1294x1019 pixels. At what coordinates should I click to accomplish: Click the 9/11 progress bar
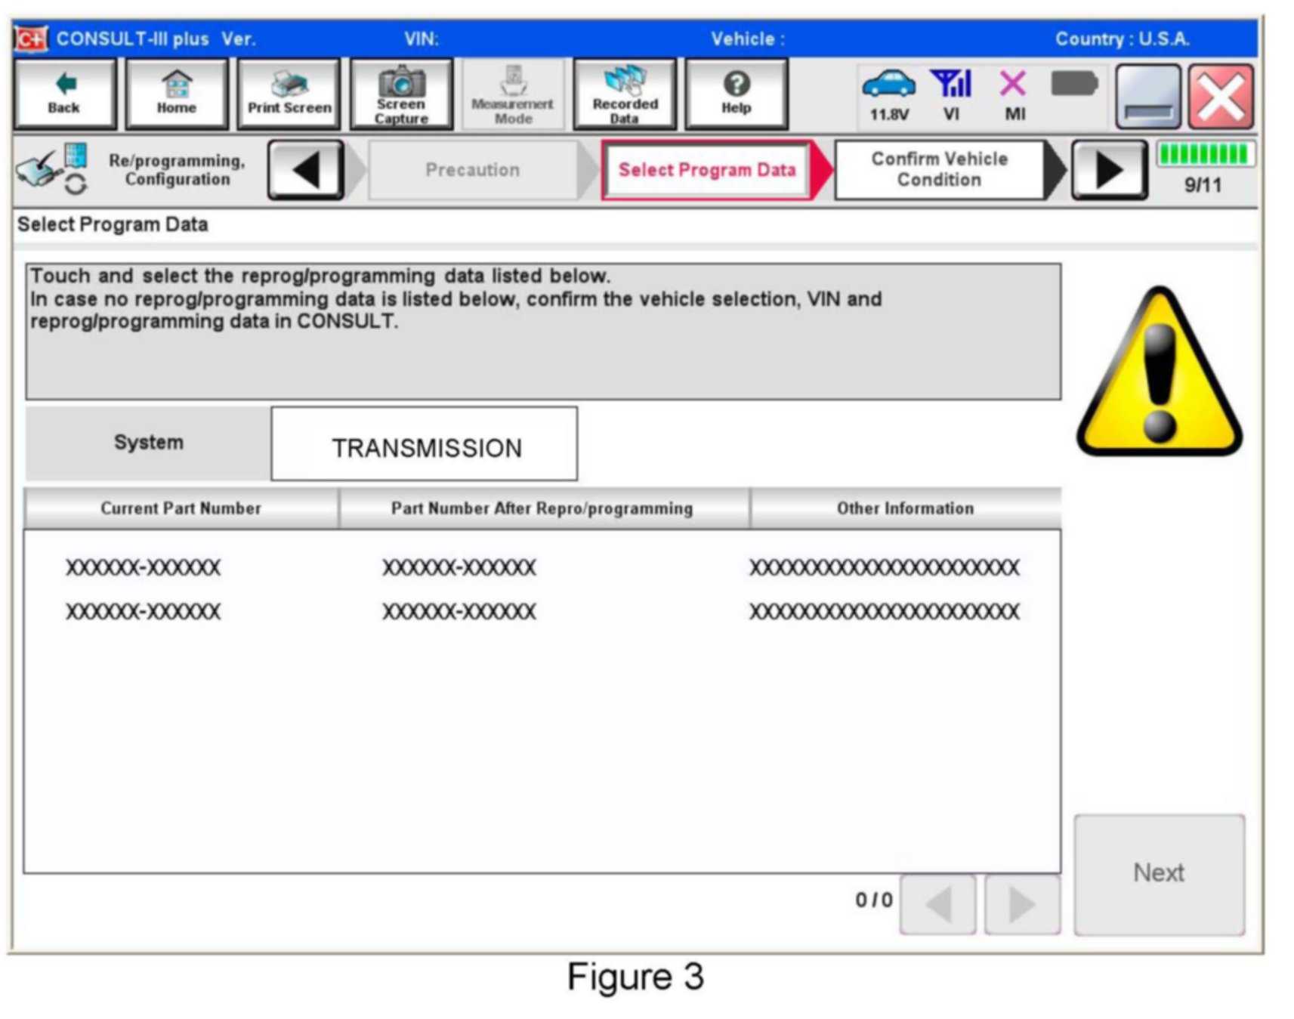click(1204, 155)
